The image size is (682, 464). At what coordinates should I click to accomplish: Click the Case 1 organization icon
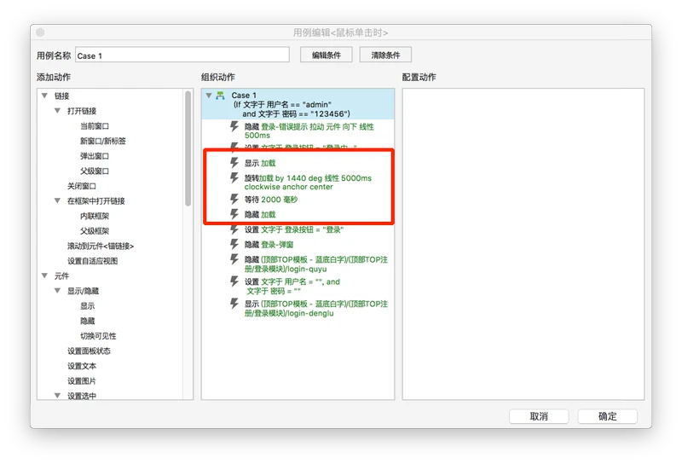221,96
